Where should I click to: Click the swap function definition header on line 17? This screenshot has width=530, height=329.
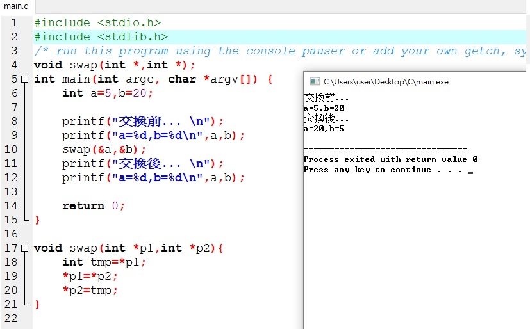128,248
